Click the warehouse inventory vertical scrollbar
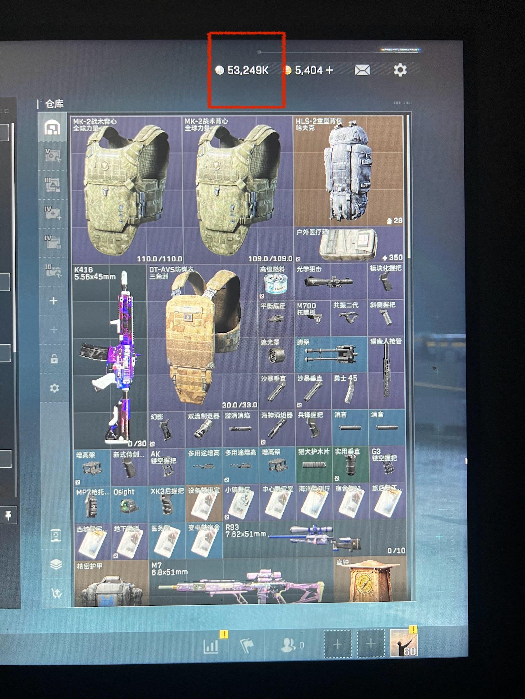The height and width of the screenshot is (699, 525). (408, 186)
